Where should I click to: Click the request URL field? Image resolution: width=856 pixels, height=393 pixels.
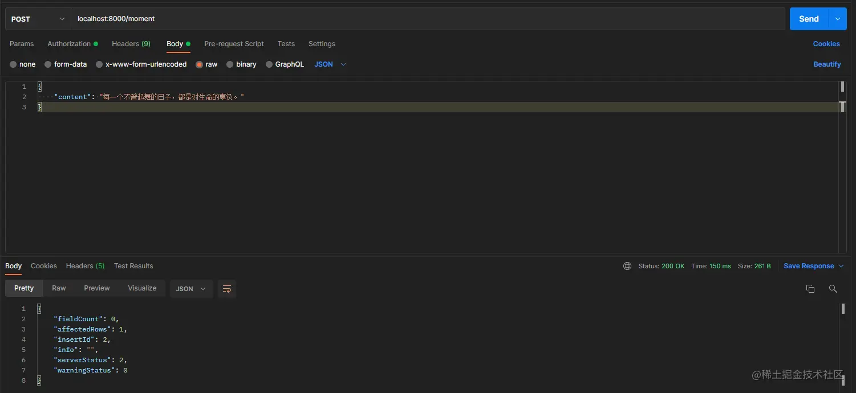tap(428, 19)
